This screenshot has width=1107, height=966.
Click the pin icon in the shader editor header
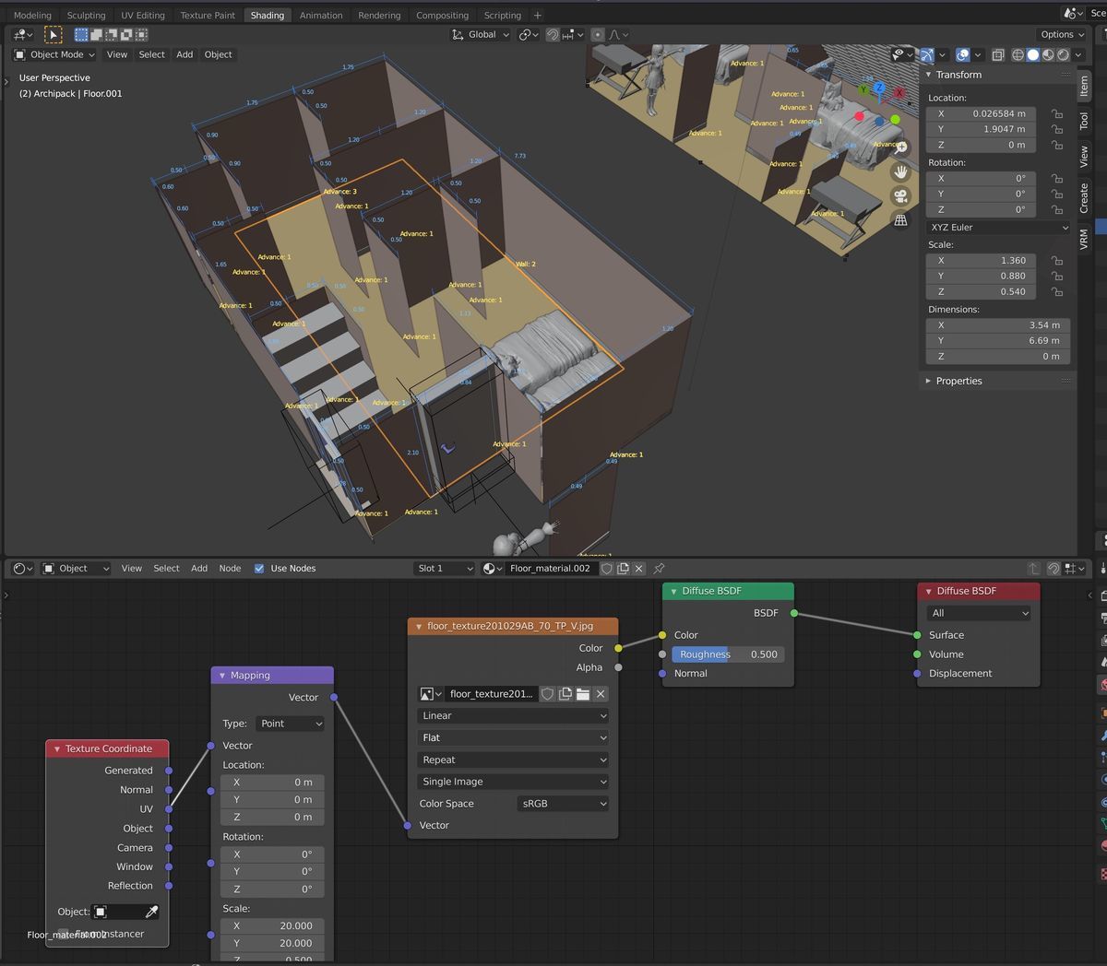pyautogui.click(x=658, y=569)
